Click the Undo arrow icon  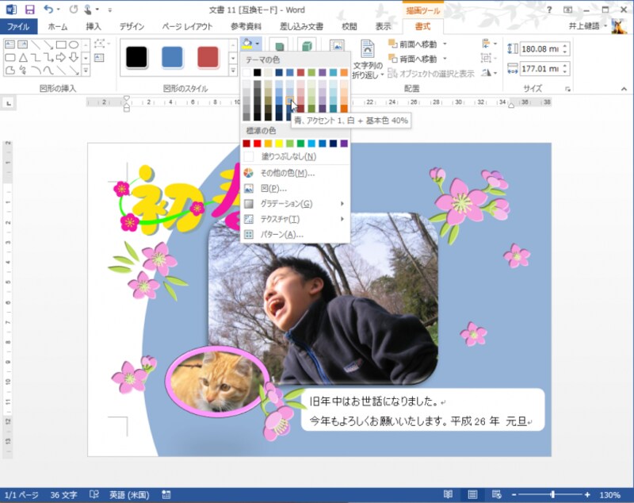pyautogui.click(x=49, y=10)
